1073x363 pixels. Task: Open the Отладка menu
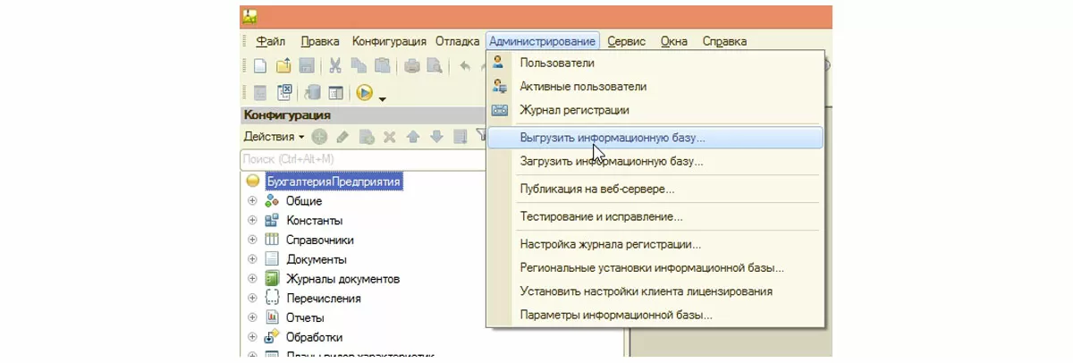pos(458,41)
